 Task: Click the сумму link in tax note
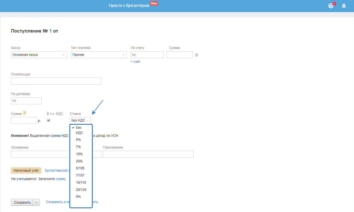(60, 179)
